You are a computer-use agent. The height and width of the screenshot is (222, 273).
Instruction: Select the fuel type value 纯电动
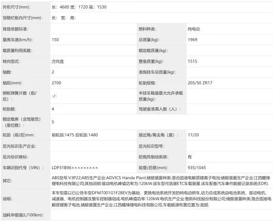pyautogui.click(x=194, y=29)
